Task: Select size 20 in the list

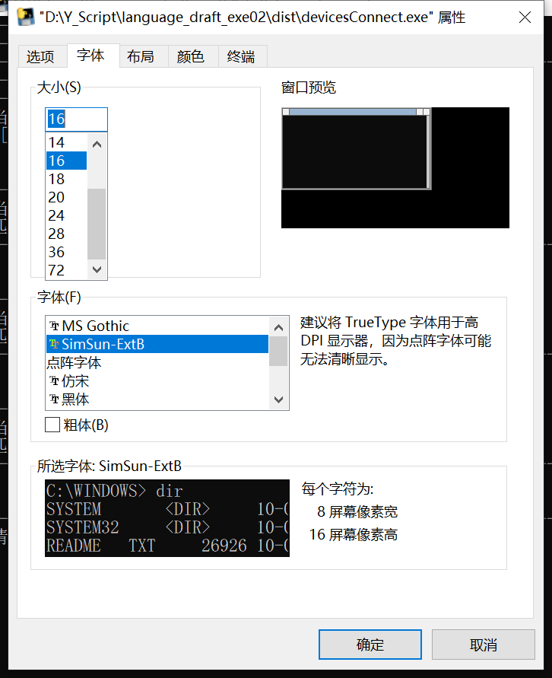Action: [x=66, y=197]
